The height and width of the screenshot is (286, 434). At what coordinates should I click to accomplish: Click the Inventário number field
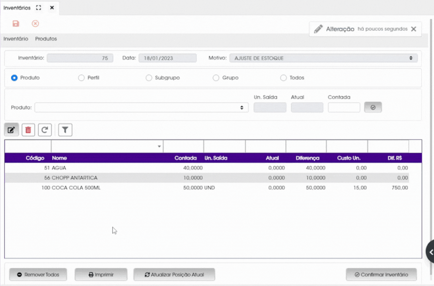point(80,58)
